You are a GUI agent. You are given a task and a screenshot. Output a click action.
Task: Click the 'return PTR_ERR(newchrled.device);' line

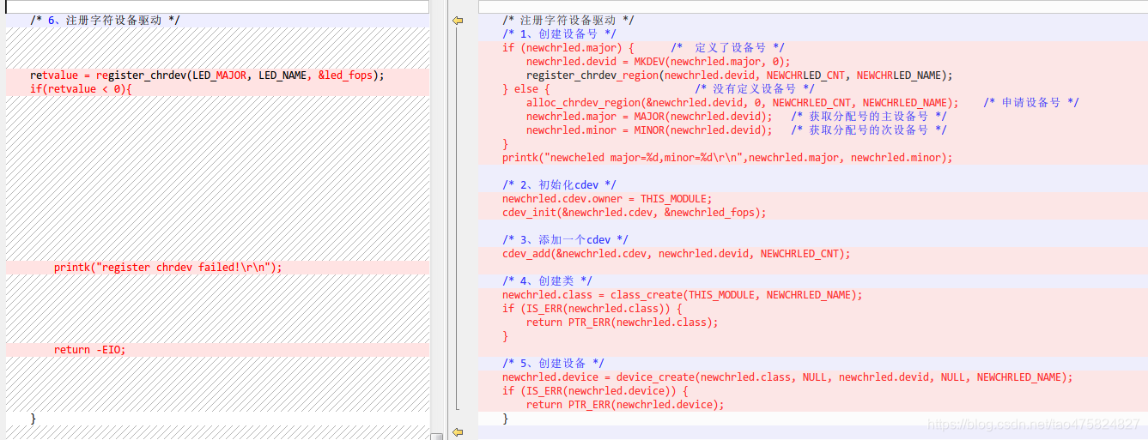coord(625,405)
